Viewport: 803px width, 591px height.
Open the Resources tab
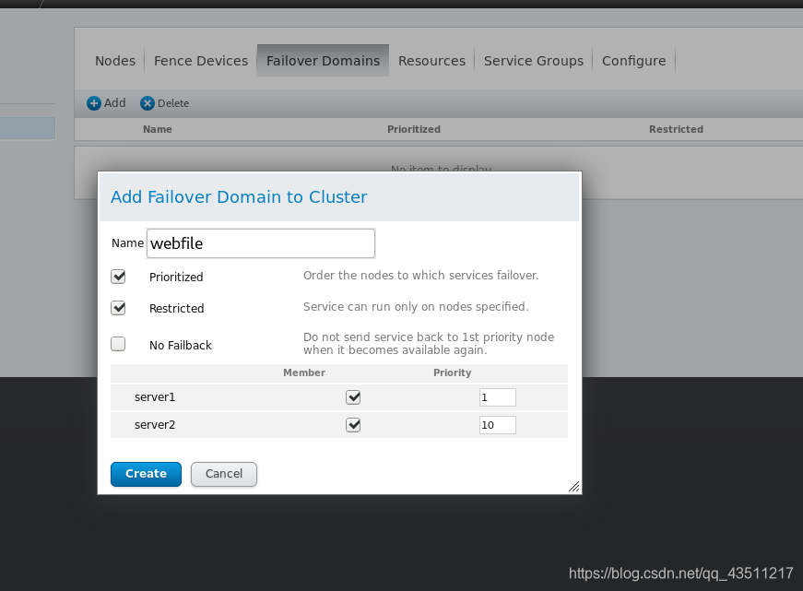pos(431,61)
